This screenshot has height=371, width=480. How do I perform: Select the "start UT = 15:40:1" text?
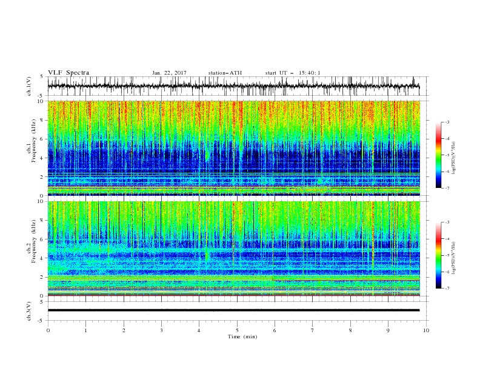pyautogui.click(x=293, y=73)
